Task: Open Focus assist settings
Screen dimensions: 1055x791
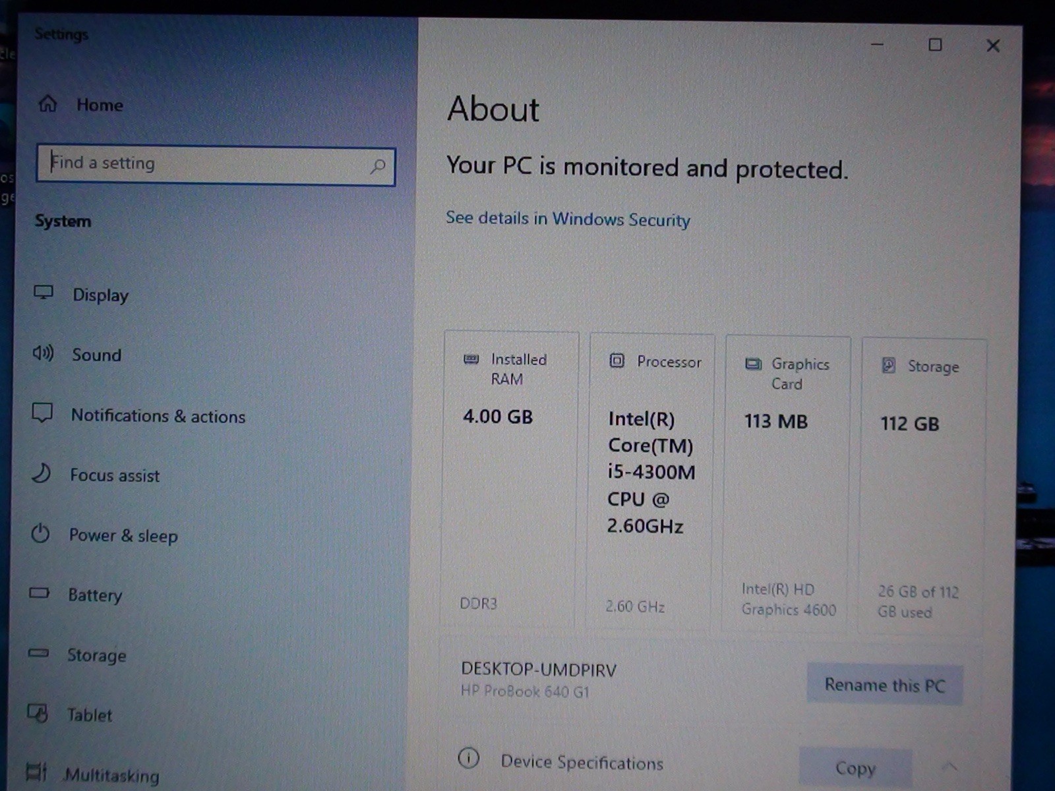Action: 115,475
